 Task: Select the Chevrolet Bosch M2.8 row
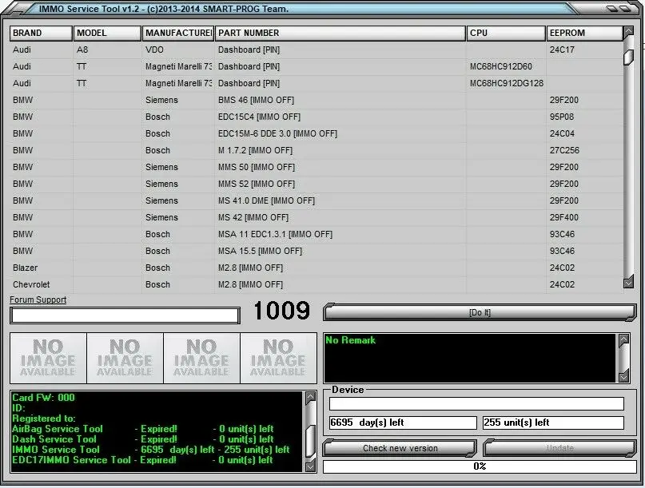(240, 285)
